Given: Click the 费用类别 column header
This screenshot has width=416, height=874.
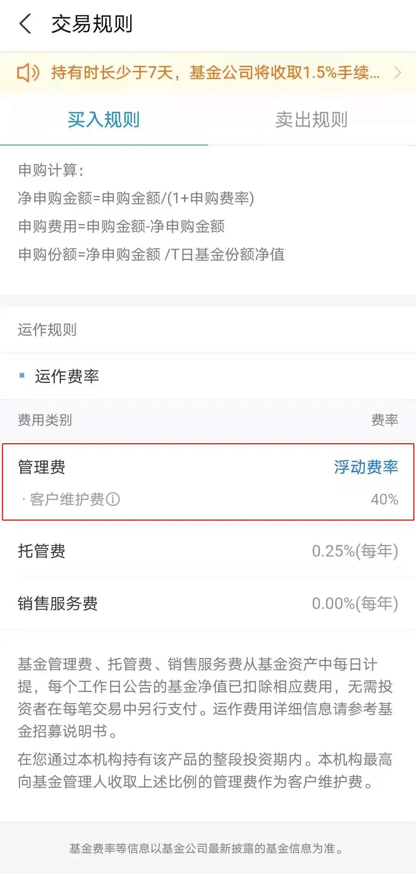Looking at the screenshot, I should [x=45, y=420].
